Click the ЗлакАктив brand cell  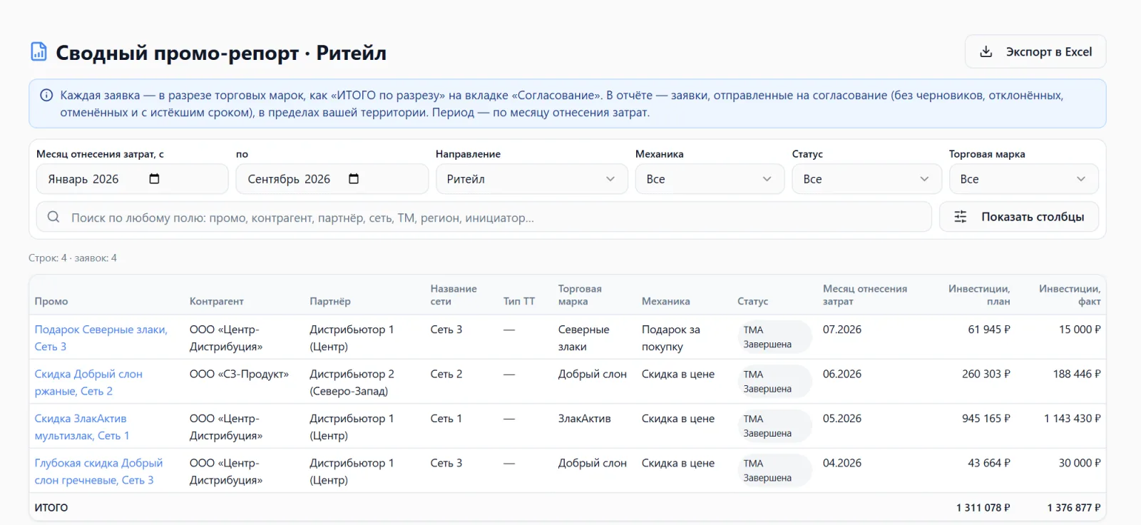click(x=585, y=419)
